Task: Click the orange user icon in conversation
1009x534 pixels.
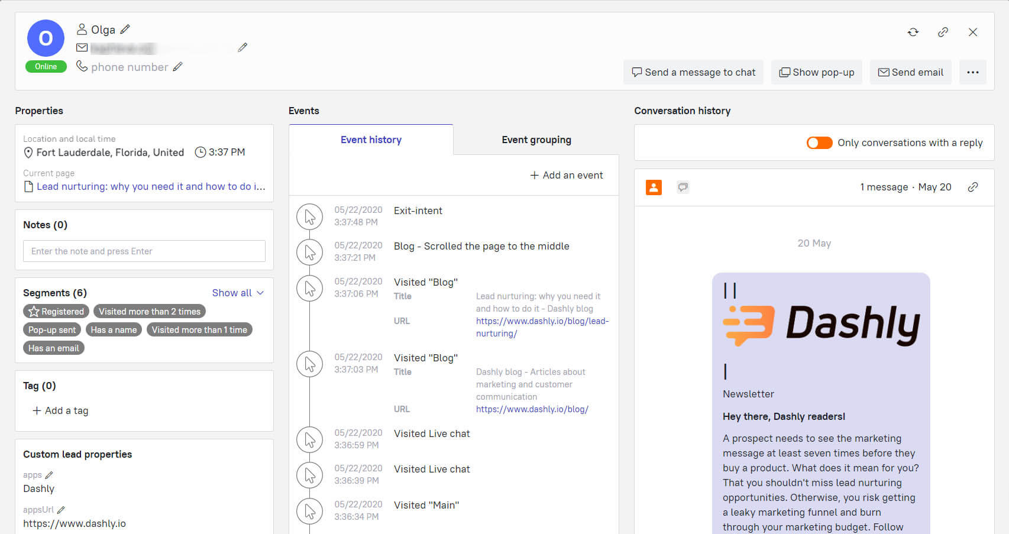Action: 654,187
